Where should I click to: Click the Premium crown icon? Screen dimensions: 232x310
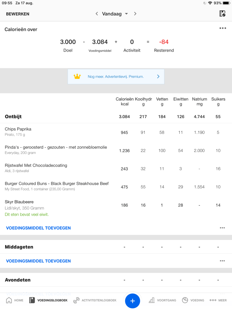pos(77,76)
